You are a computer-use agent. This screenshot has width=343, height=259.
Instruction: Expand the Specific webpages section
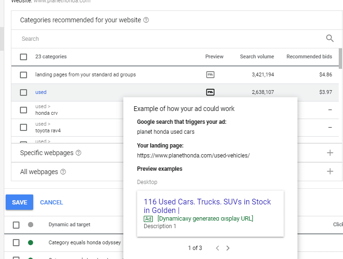click(330, 153)
